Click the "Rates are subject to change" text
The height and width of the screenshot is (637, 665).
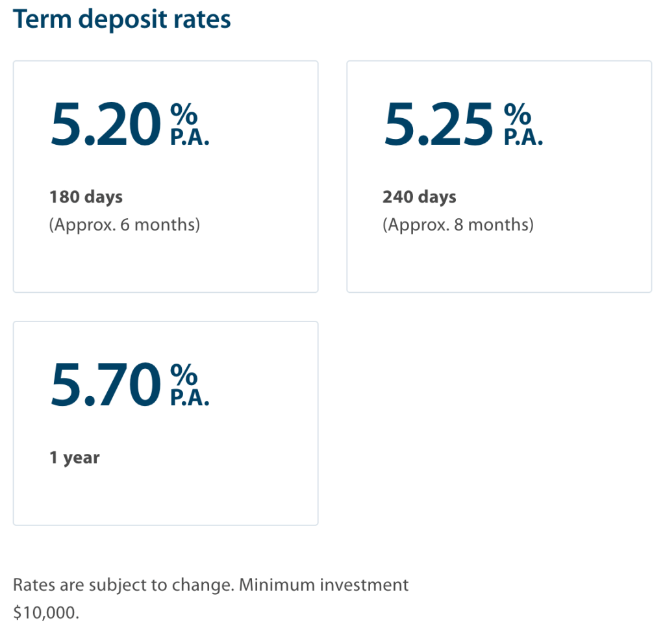tap(122, 585)
